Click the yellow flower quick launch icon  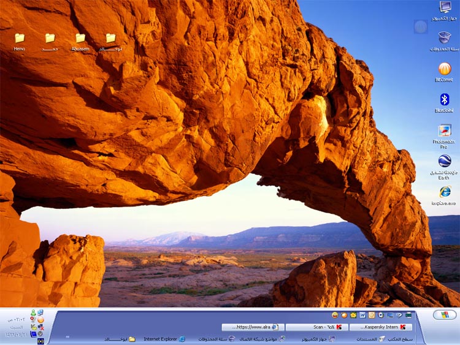click(353, 315)
